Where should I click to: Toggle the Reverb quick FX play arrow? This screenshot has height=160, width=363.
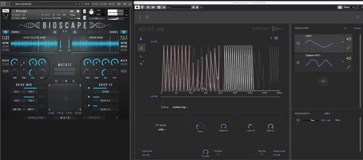click(x=89, y=88)
